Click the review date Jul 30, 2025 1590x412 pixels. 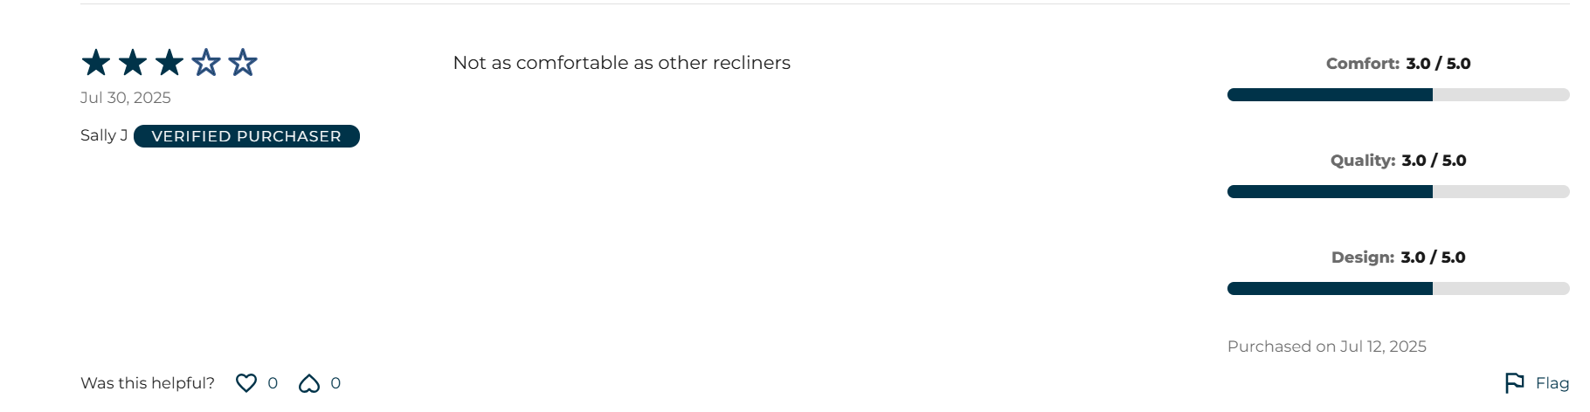click(126, 98)
